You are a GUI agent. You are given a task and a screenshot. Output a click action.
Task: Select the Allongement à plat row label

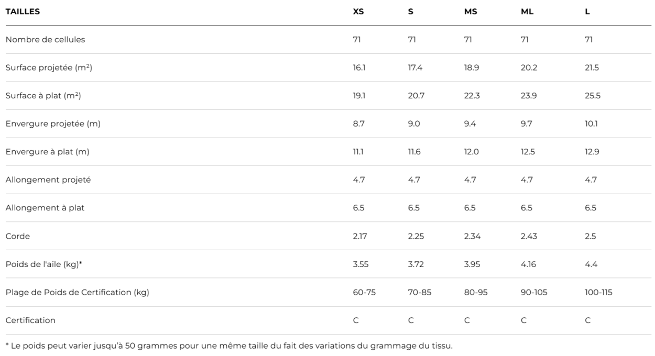[x=45, y=208]
